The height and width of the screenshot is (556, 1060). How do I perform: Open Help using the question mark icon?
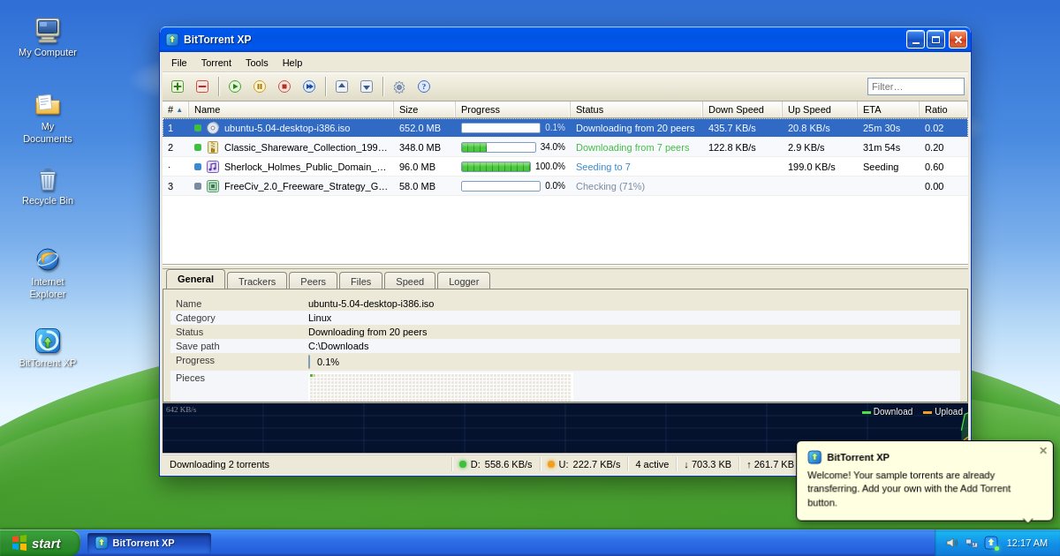click(x=424, y=86)
